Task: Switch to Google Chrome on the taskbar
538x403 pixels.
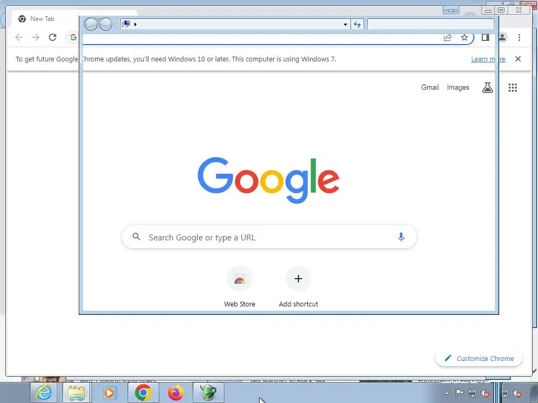Action: tap(143, 393)
